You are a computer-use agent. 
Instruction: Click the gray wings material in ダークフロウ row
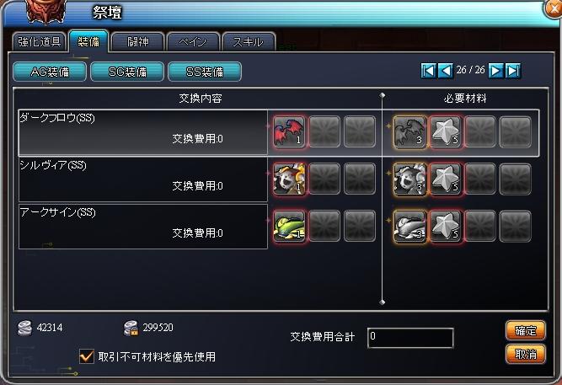pos(409,131)
